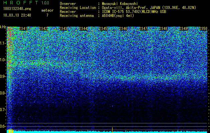210x133 pixels.
Task: Select the version number 1.0.0
Action: coord(45,3)
